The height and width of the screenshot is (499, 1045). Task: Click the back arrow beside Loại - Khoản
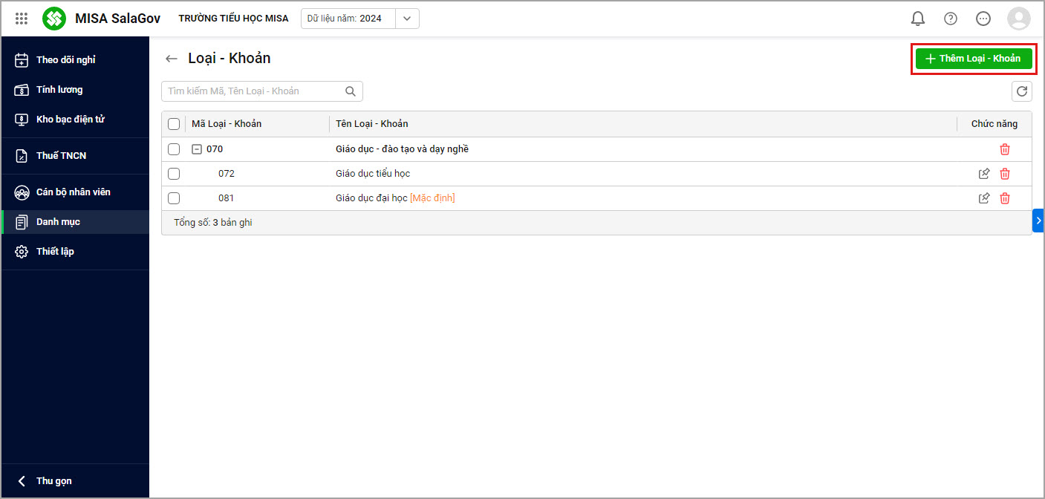172,59
